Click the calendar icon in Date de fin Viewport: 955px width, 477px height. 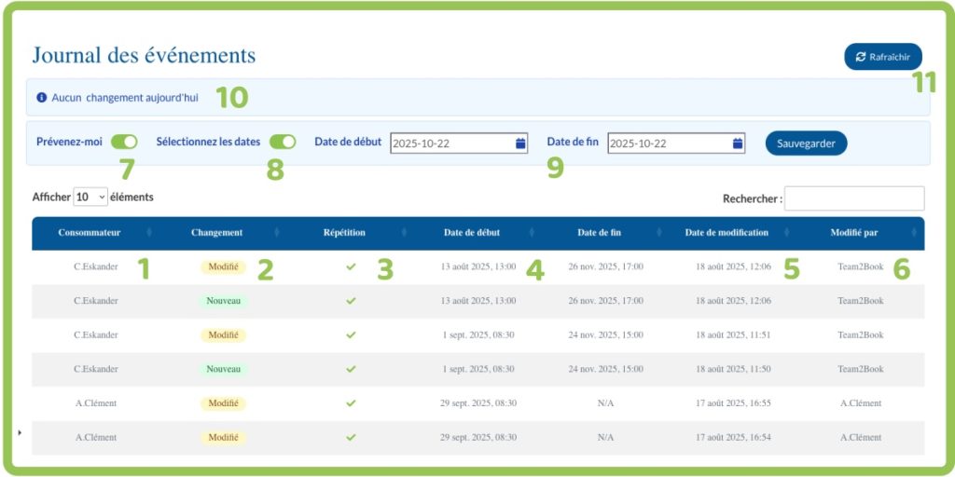tap(737, 143)
